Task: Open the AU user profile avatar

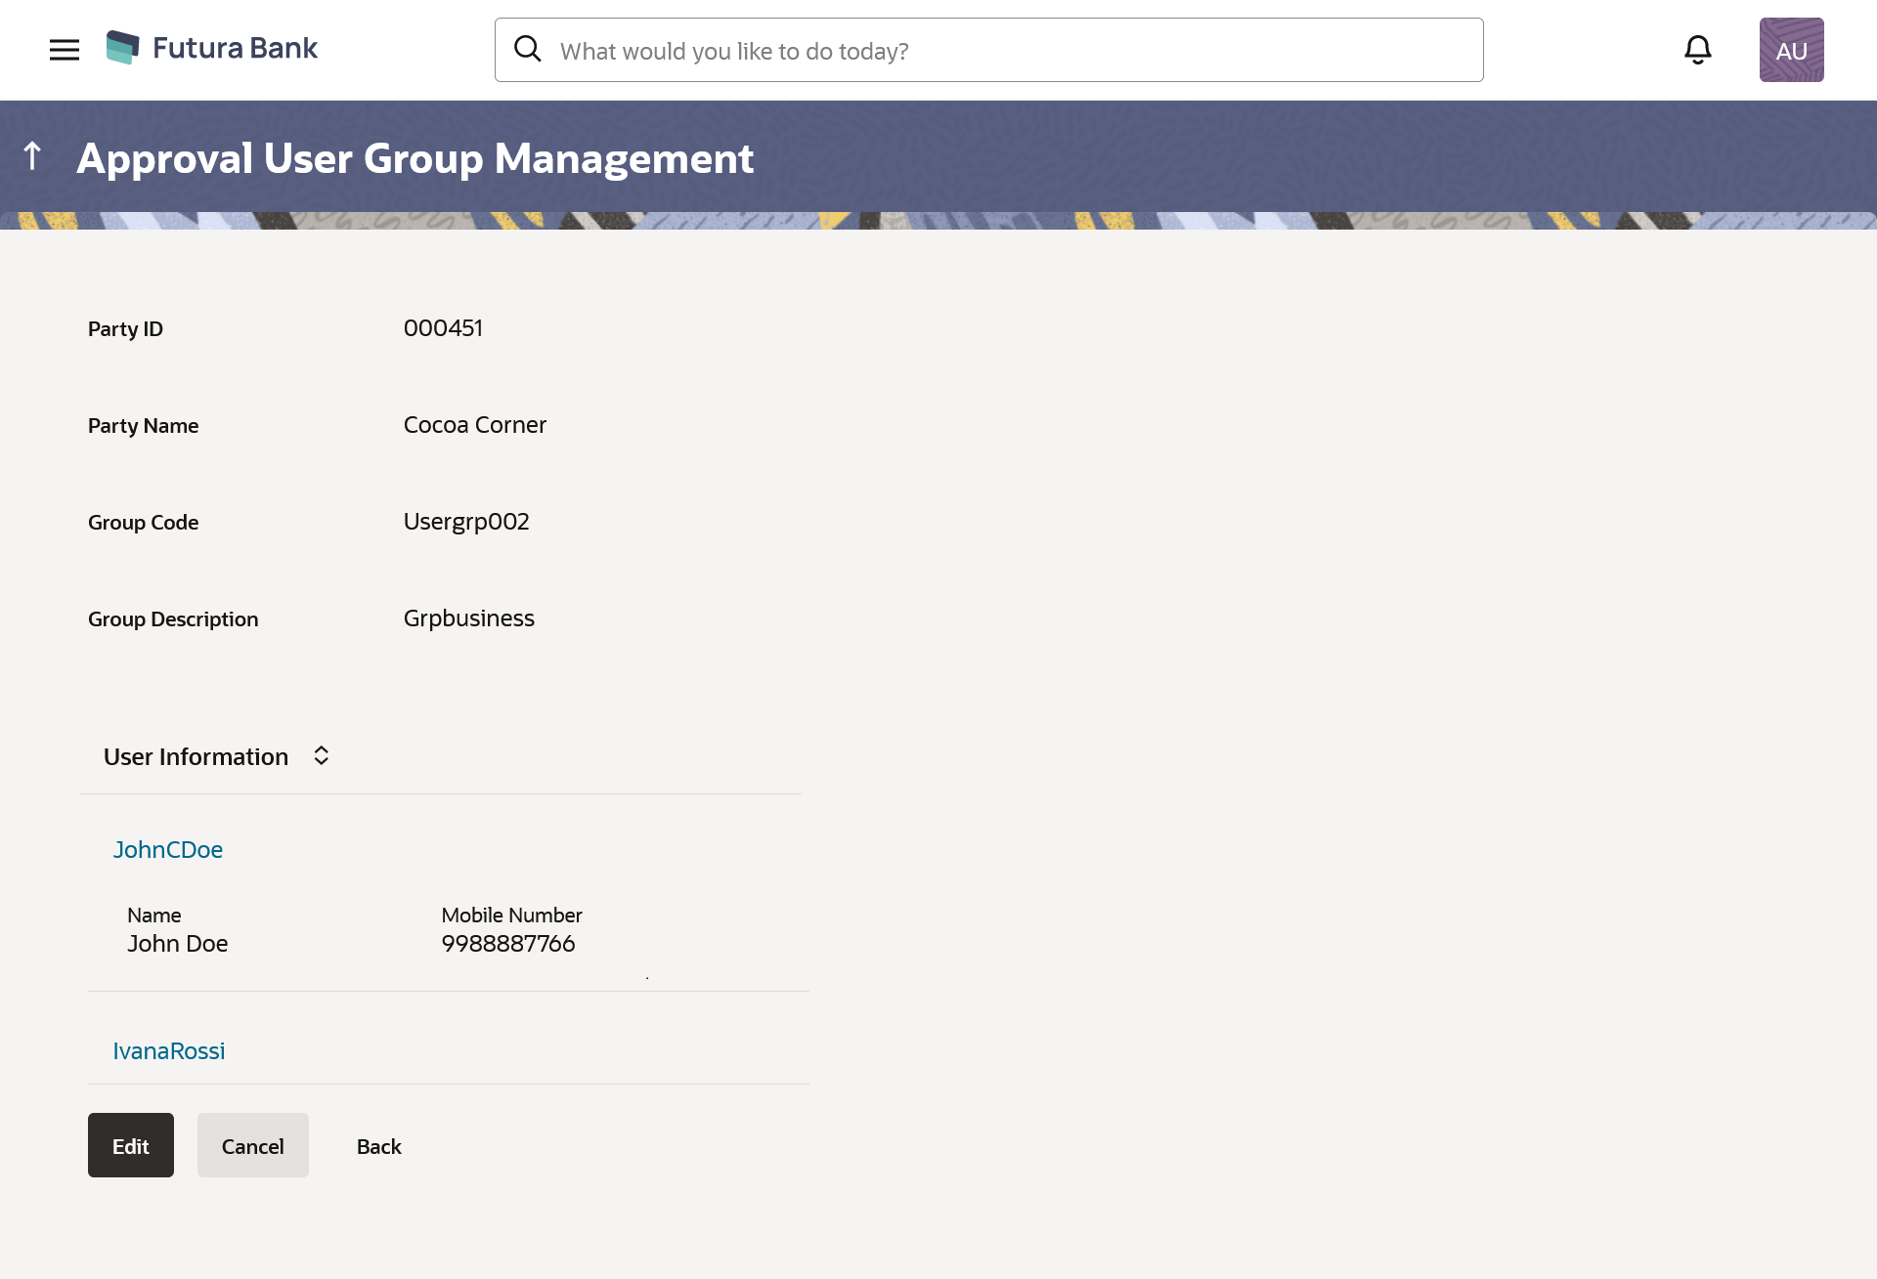Action: [1791, 50]
